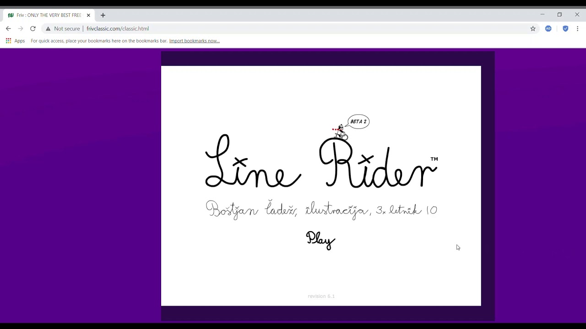586x329 pixels.
Task: Click the Not secure warning icon
Action: (48, 28)
